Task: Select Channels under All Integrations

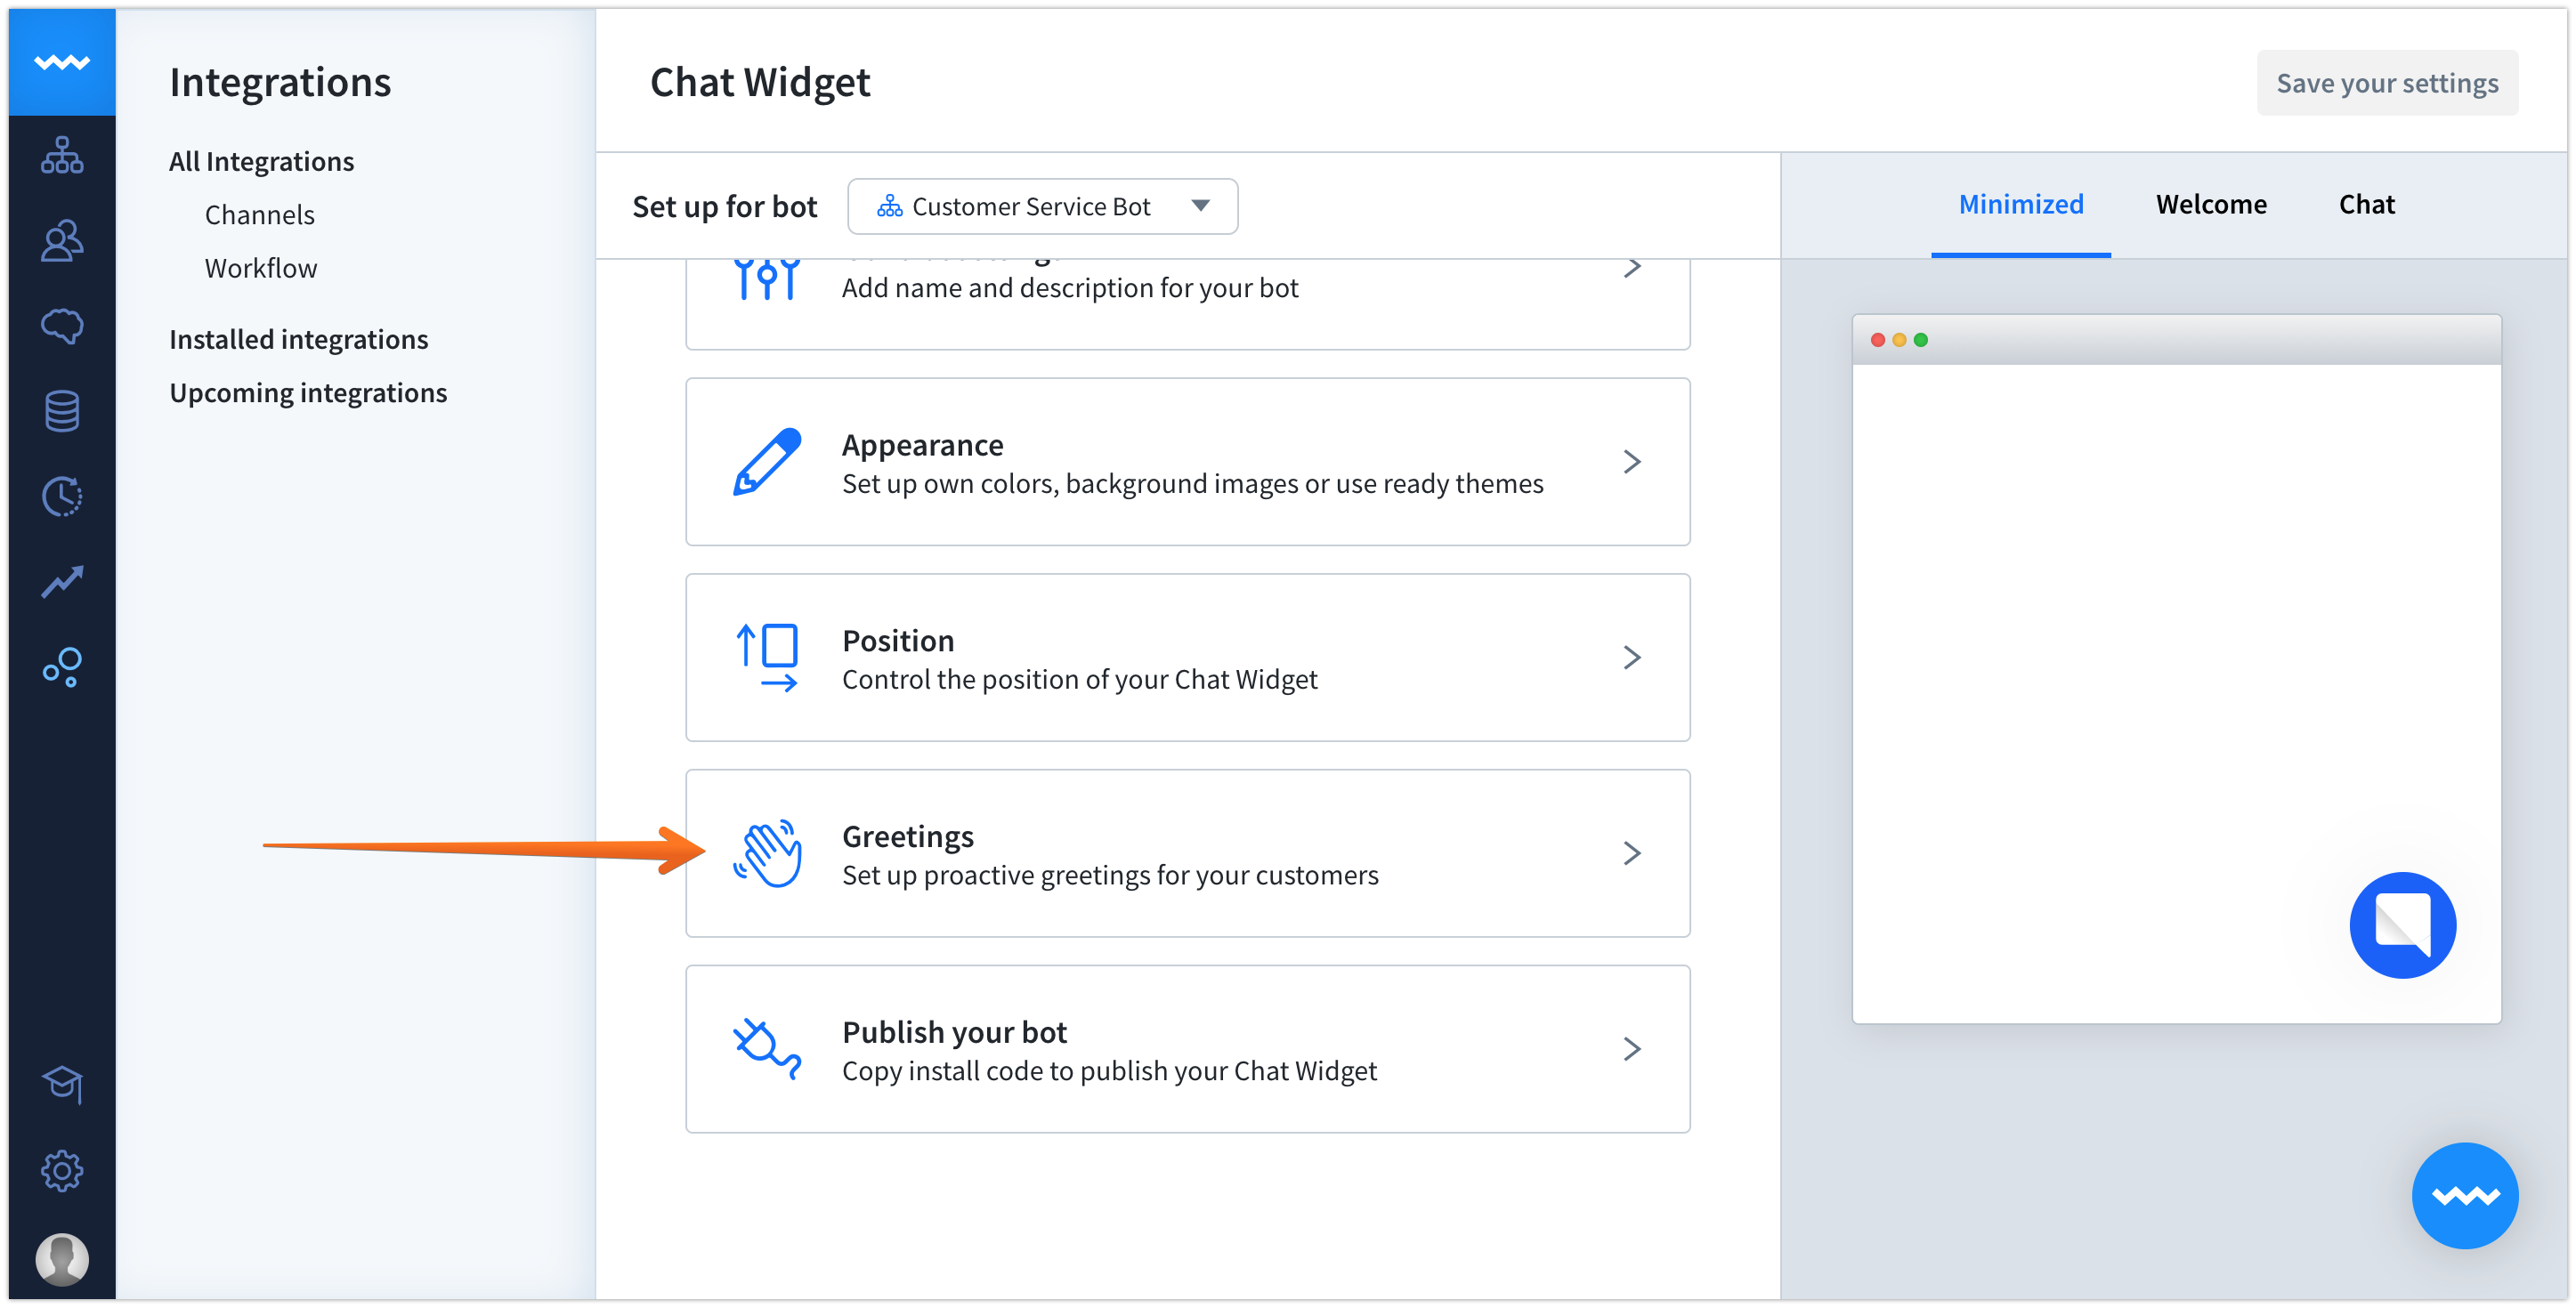Action: point(259,215)
